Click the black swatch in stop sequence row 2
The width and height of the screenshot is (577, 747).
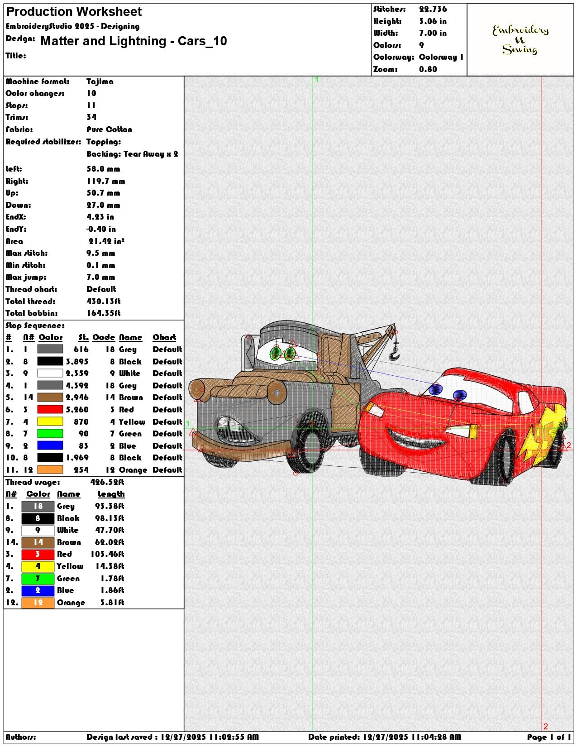tap(50, 361)
